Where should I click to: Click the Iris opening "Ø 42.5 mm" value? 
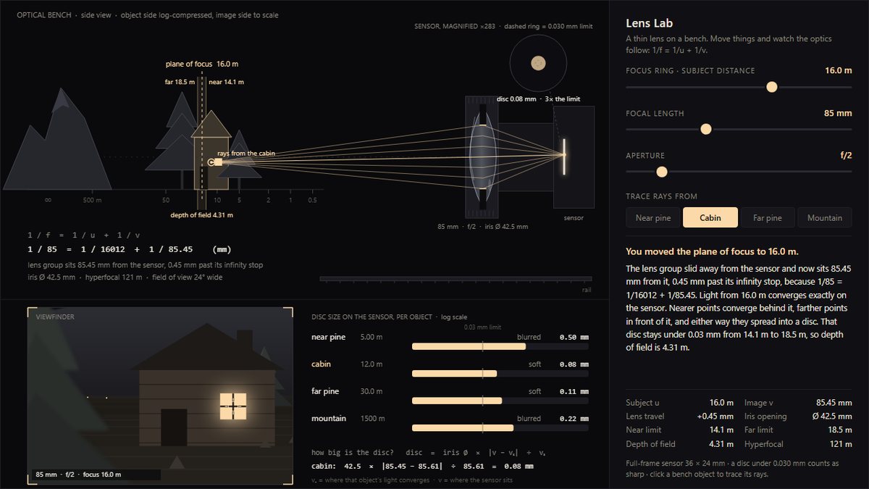(831, 417)
